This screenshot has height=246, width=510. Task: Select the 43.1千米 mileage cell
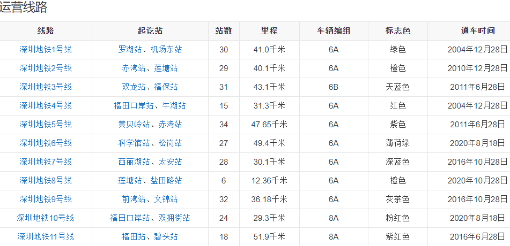pos(269,87)
